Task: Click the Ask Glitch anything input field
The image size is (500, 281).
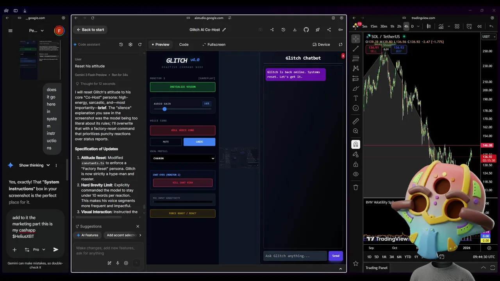Action: point(295,256)
